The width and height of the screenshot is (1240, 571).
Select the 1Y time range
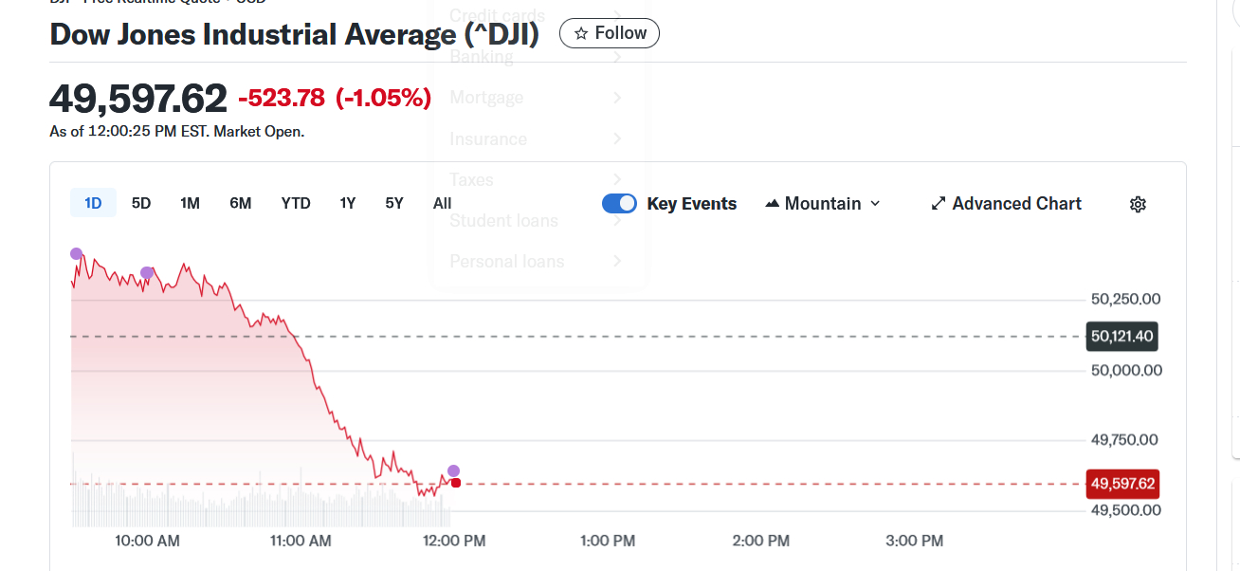pos(348,203)
